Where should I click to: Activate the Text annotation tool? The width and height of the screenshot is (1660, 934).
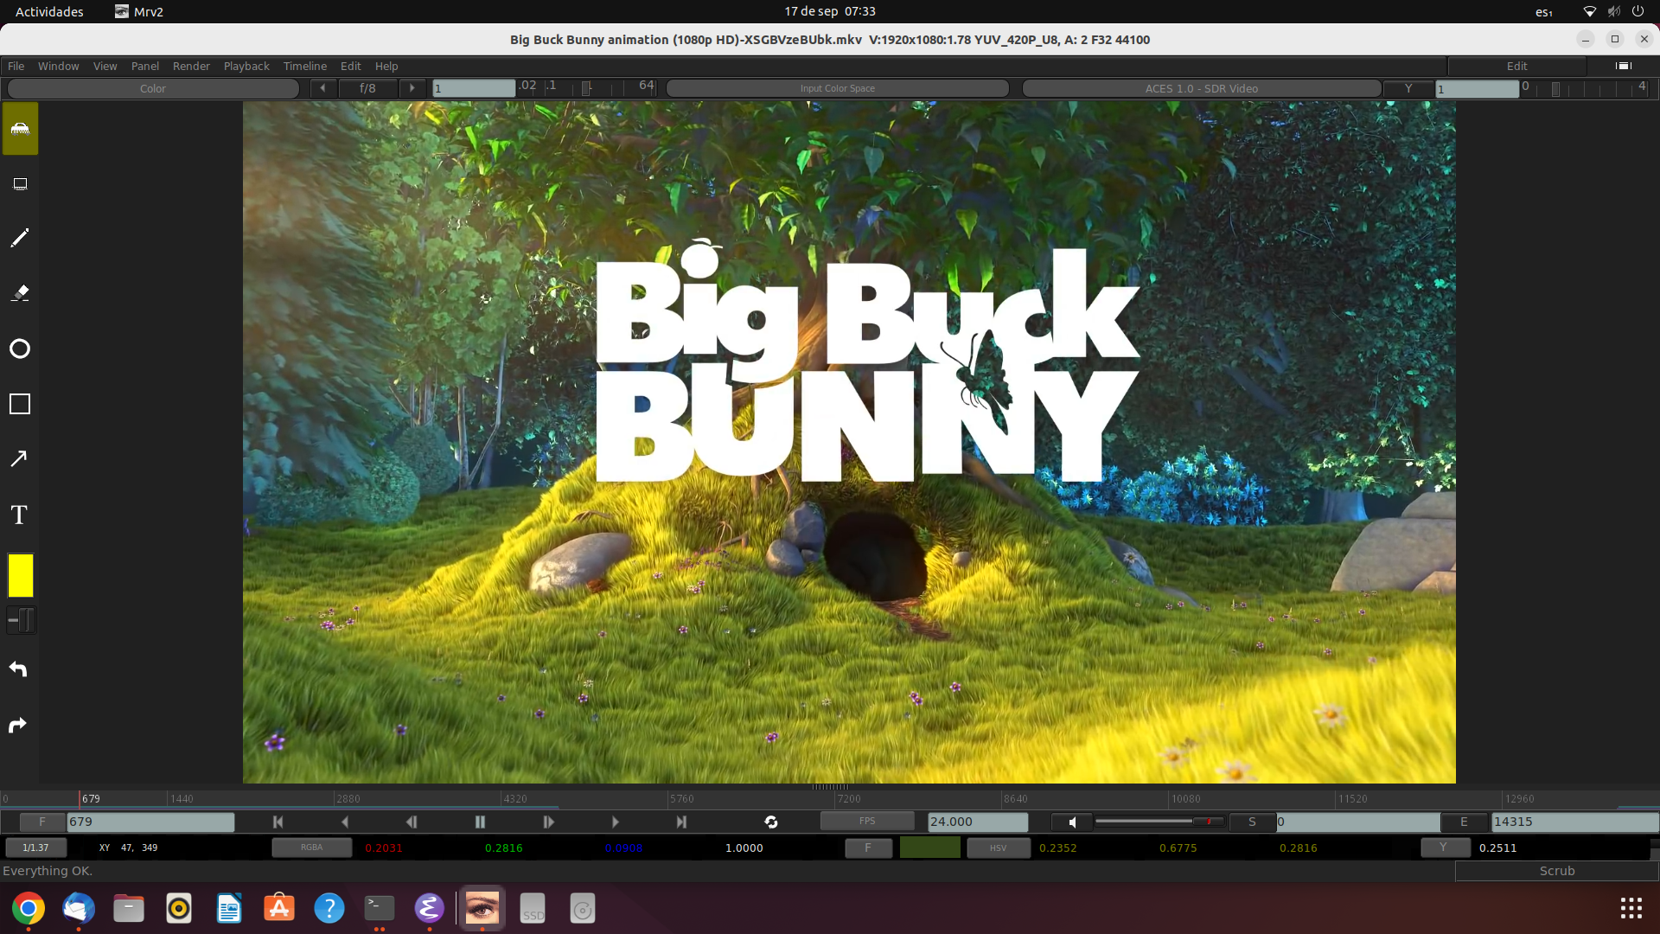tap(19, 514)
